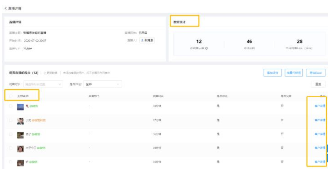This screenshot has height=193, width=332.
Task: Click the 批量打标签 button
Action: tap(294, 73)
